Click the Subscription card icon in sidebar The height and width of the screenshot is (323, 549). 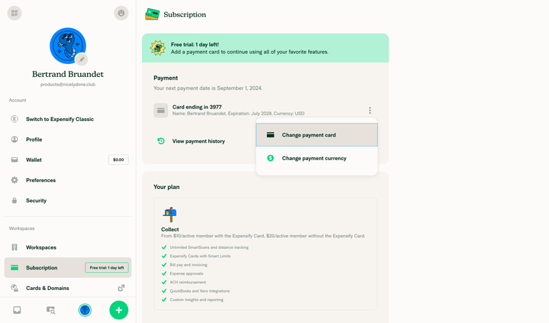pyautogui.click(x=14, y=267)
